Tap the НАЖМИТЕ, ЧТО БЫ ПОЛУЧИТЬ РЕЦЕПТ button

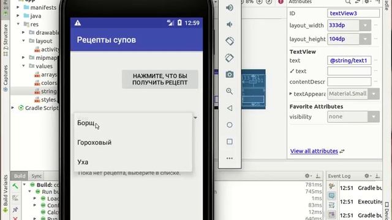click(x=160, y=79)
